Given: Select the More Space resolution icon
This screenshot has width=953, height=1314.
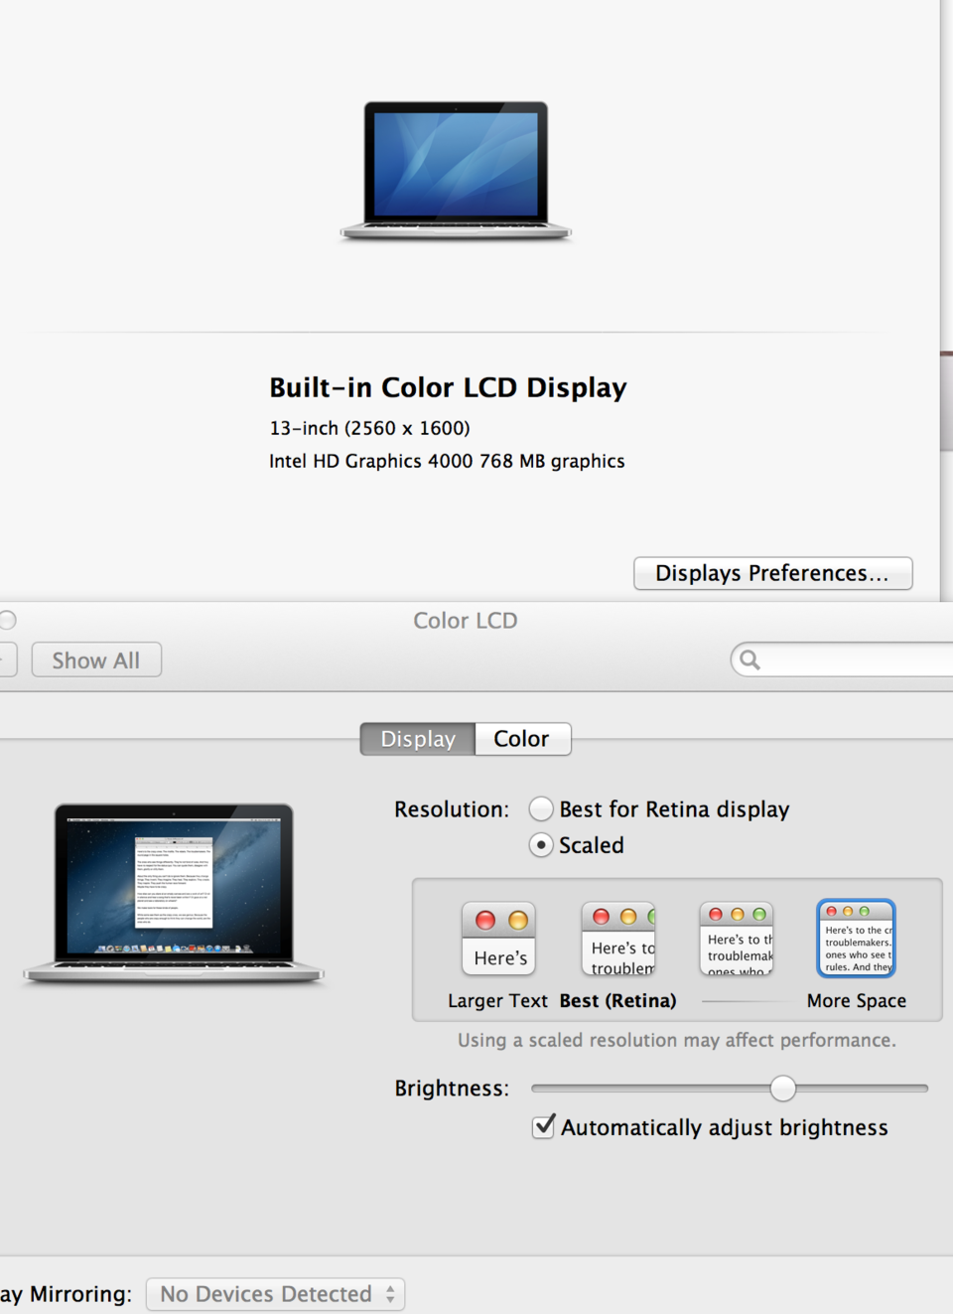Looking at the screenshot, I should 856,939.
